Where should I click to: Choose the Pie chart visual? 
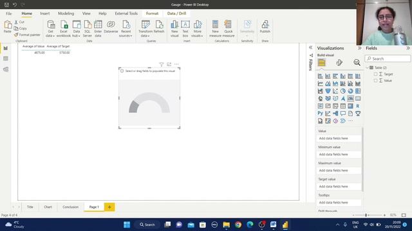(343, 91)
